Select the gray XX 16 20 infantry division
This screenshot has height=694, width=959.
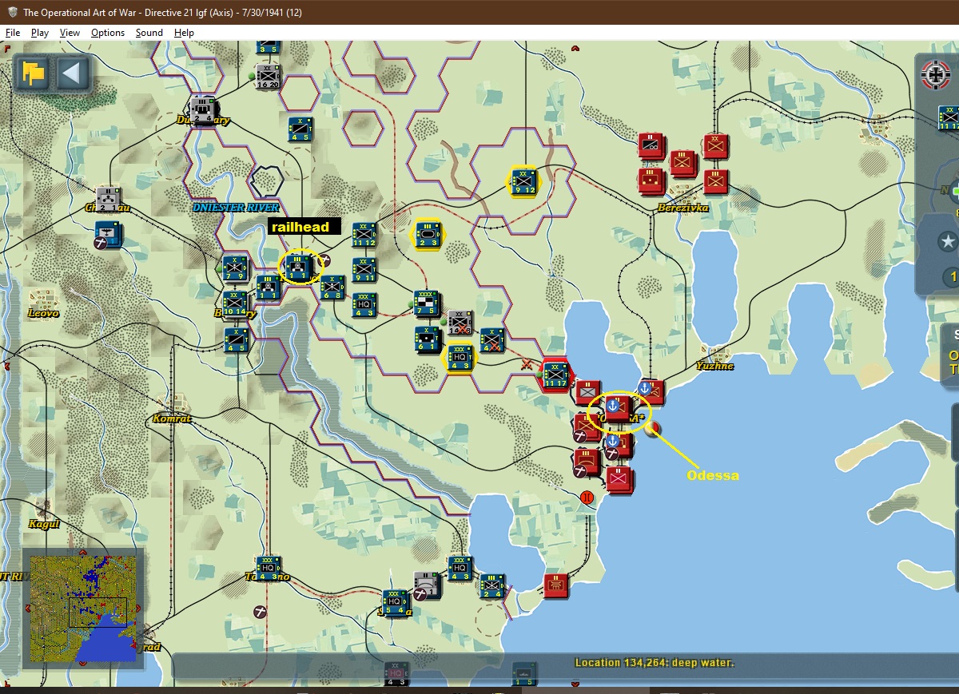tap(268, 76)
